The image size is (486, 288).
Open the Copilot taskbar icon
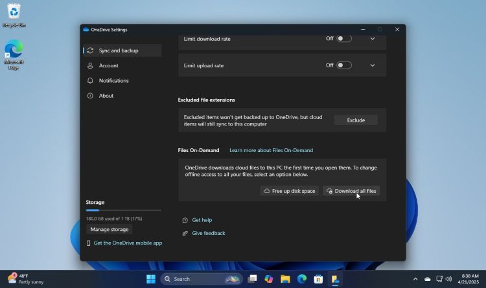coord(268,279)
